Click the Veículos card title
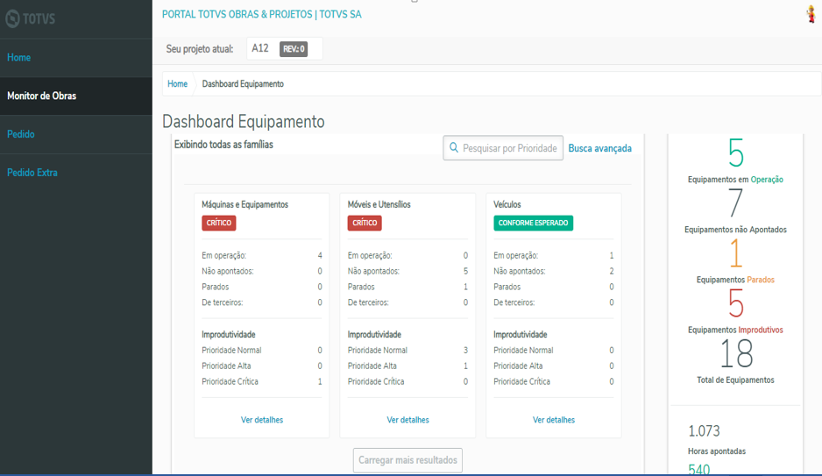This screenshot has height=476, width=822. click(x=507, y=204)
